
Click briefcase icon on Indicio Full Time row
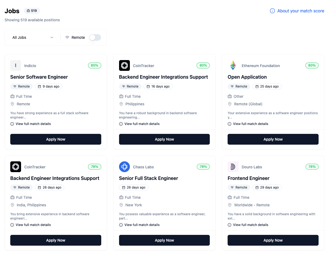coord(12,96)
